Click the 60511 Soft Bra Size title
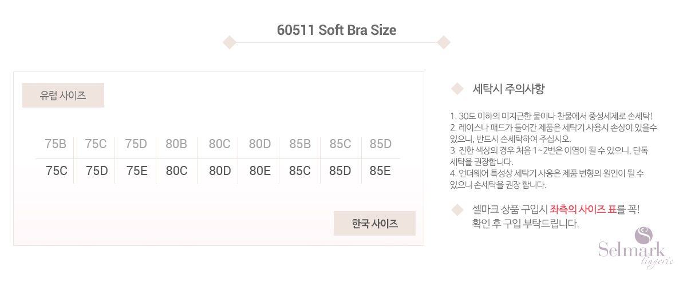 click(x=337, y=30)
